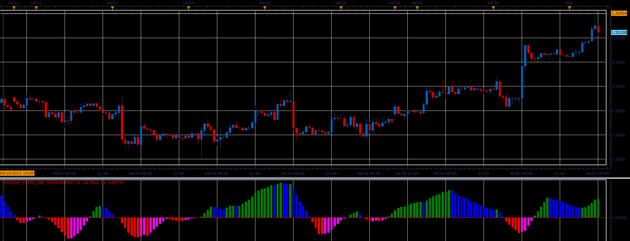The image size is (630, 241).
Task: Select the 04/23 09:00 time axis label
Action: point(140,173)
